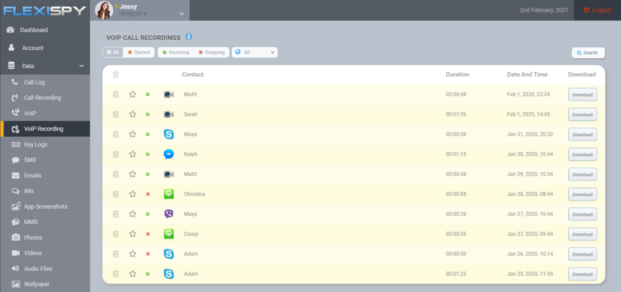Screen dimensions: 621x292
Task: Open the info icon next to VOIP Call Recordings
Action: [x=189, y=37]
